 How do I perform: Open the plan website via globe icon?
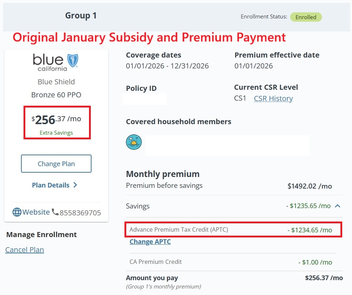coord(17,212)
